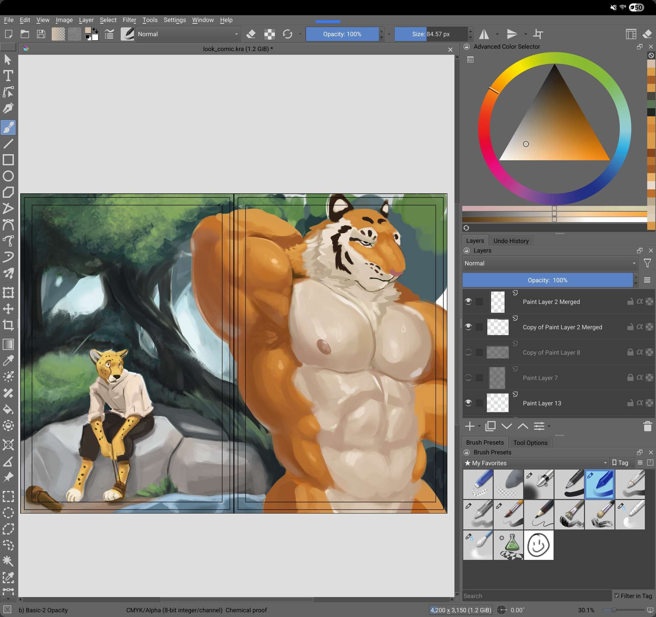Open the brush blending mode dropdown
The image size is (656, 617).
click(188, 34)
